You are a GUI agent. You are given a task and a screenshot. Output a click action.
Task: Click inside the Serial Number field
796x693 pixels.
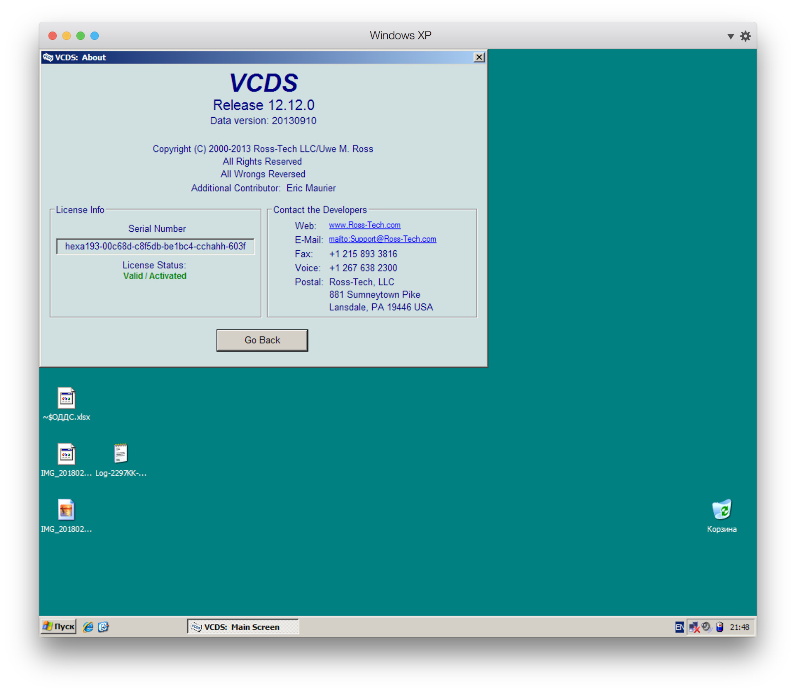(x=155, y=246)
